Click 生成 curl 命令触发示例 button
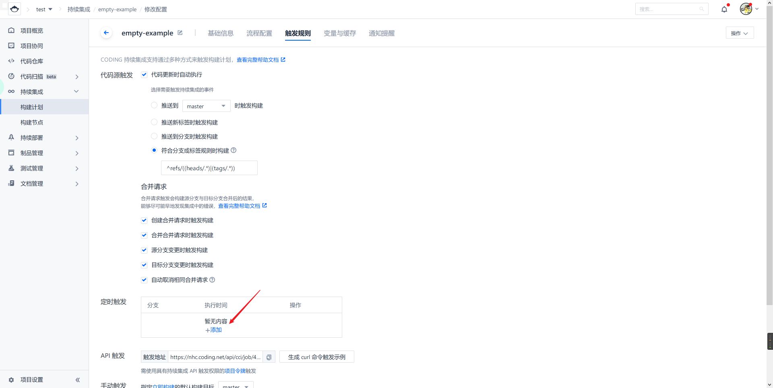This screenshot has width=773, height=388. 316,357
